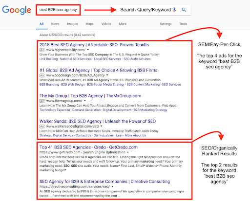Screen dimensions: 250x201
Task: Switch to the Images tab
Action: [72, 24]
